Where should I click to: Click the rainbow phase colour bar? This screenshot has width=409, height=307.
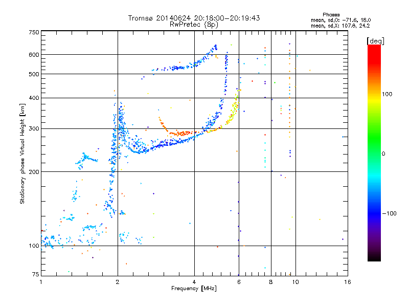374,153
